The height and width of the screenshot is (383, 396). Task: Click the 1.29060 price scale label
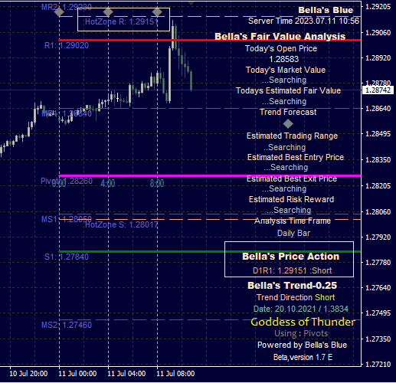(378, 32)
